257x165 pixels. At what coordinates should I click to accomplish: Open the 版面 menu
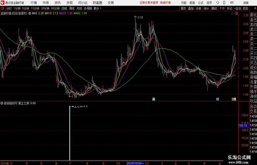coord(192,3)
